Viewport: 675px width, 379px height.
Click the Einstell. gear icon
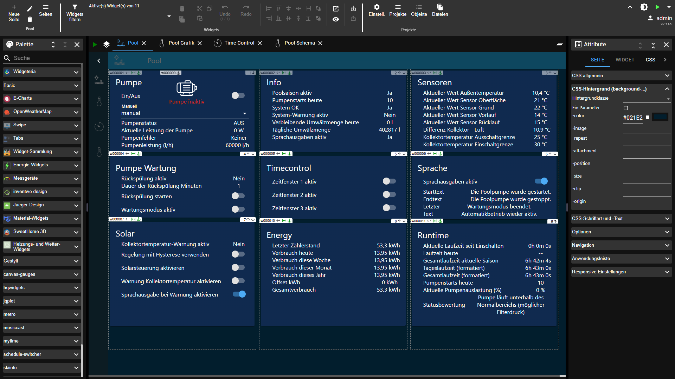pyautogui.click(x=377, y=7)
